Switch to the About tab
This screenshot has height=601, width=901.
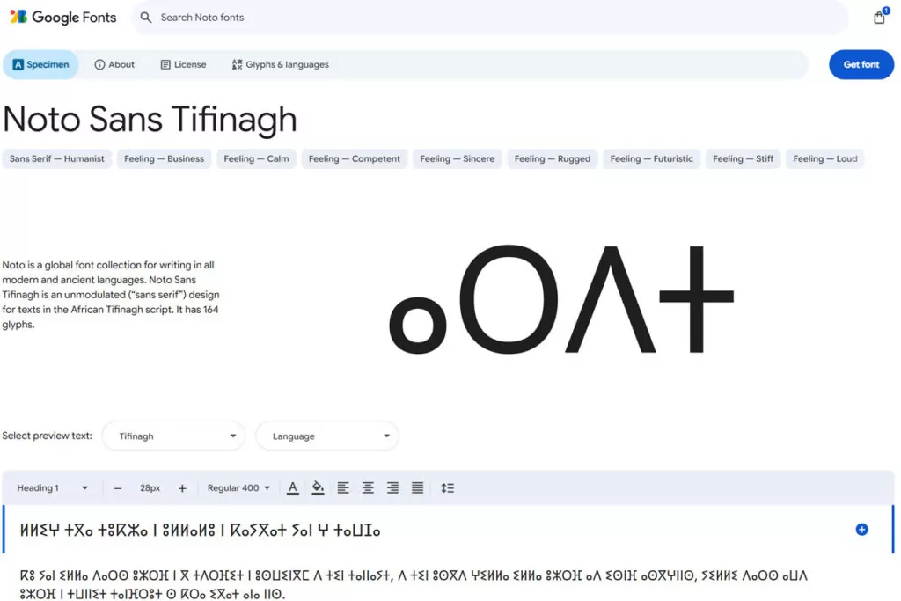(x=114, y=64)
